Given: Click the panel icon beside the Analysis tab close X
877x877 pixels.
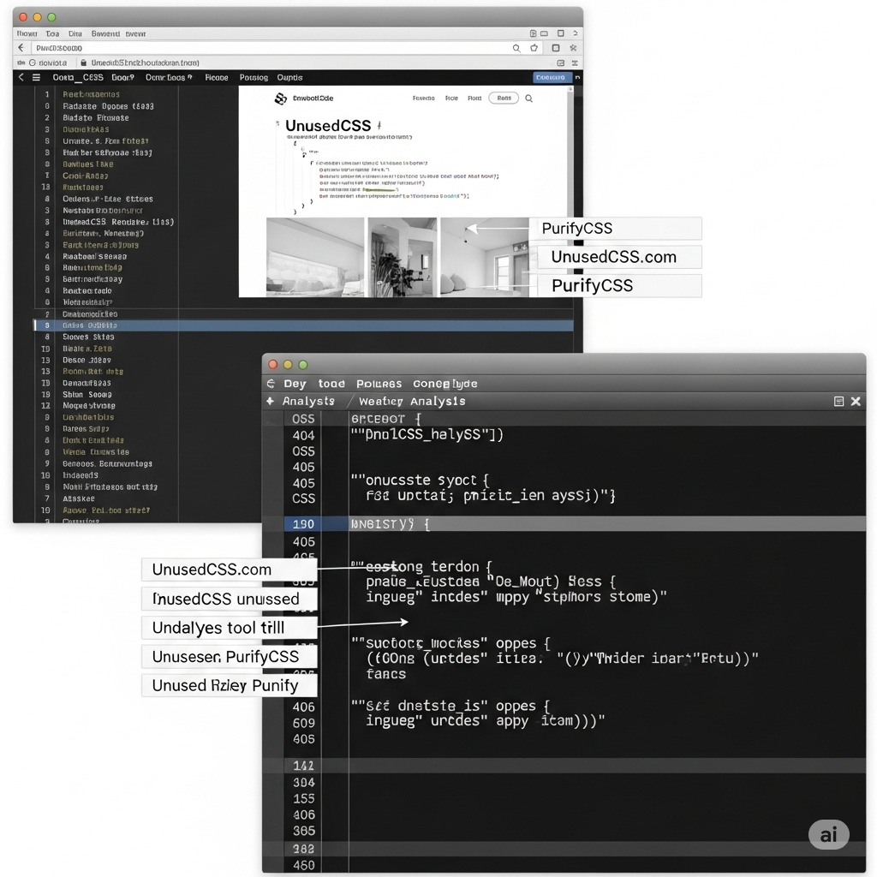Looking at the screenshot, I should [x=838, y=401].
